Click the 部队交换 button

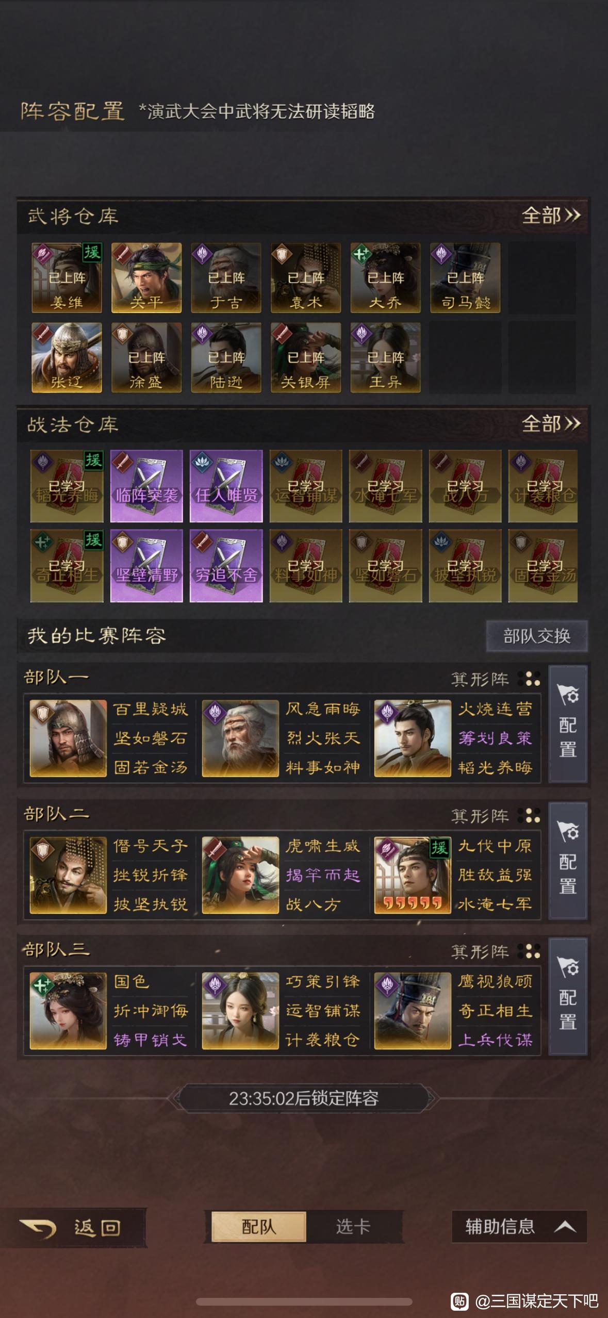537,636
